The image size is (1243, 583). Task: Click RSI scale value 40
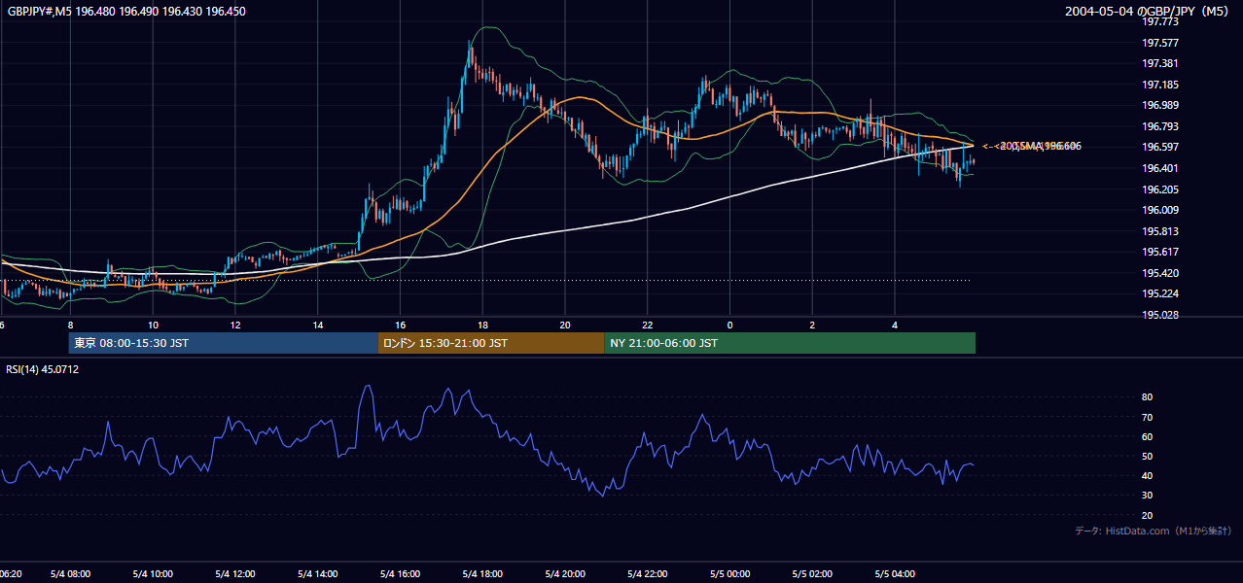(x=1147, y=475)
